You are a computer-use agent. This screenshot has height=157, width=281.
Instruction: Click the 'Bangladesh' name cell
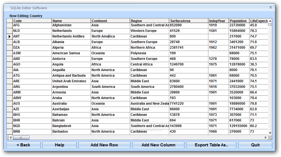coord(71,126)
